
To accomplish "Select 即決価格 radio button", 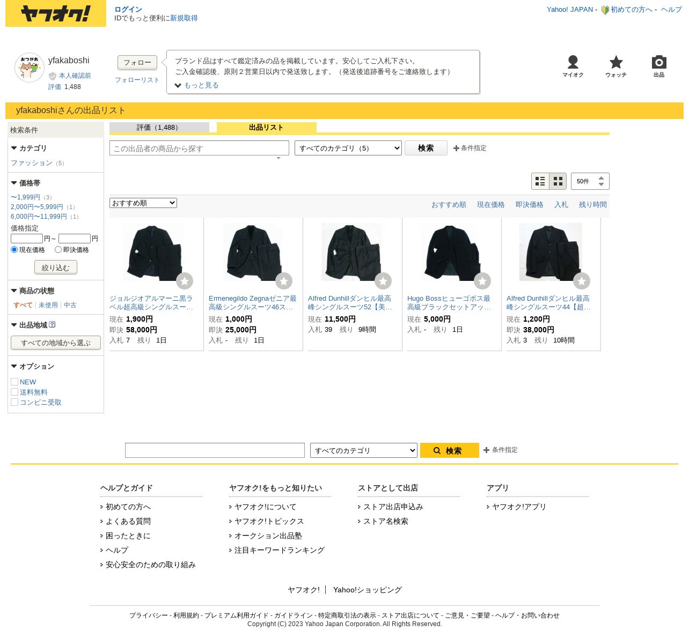I will tap(58, 250).
